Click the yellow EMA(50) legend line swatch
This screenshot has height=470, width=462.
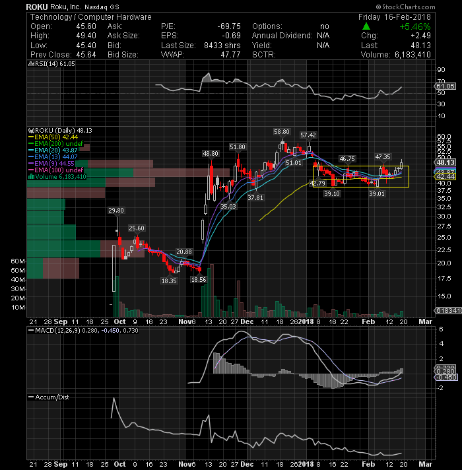[31, 137]
